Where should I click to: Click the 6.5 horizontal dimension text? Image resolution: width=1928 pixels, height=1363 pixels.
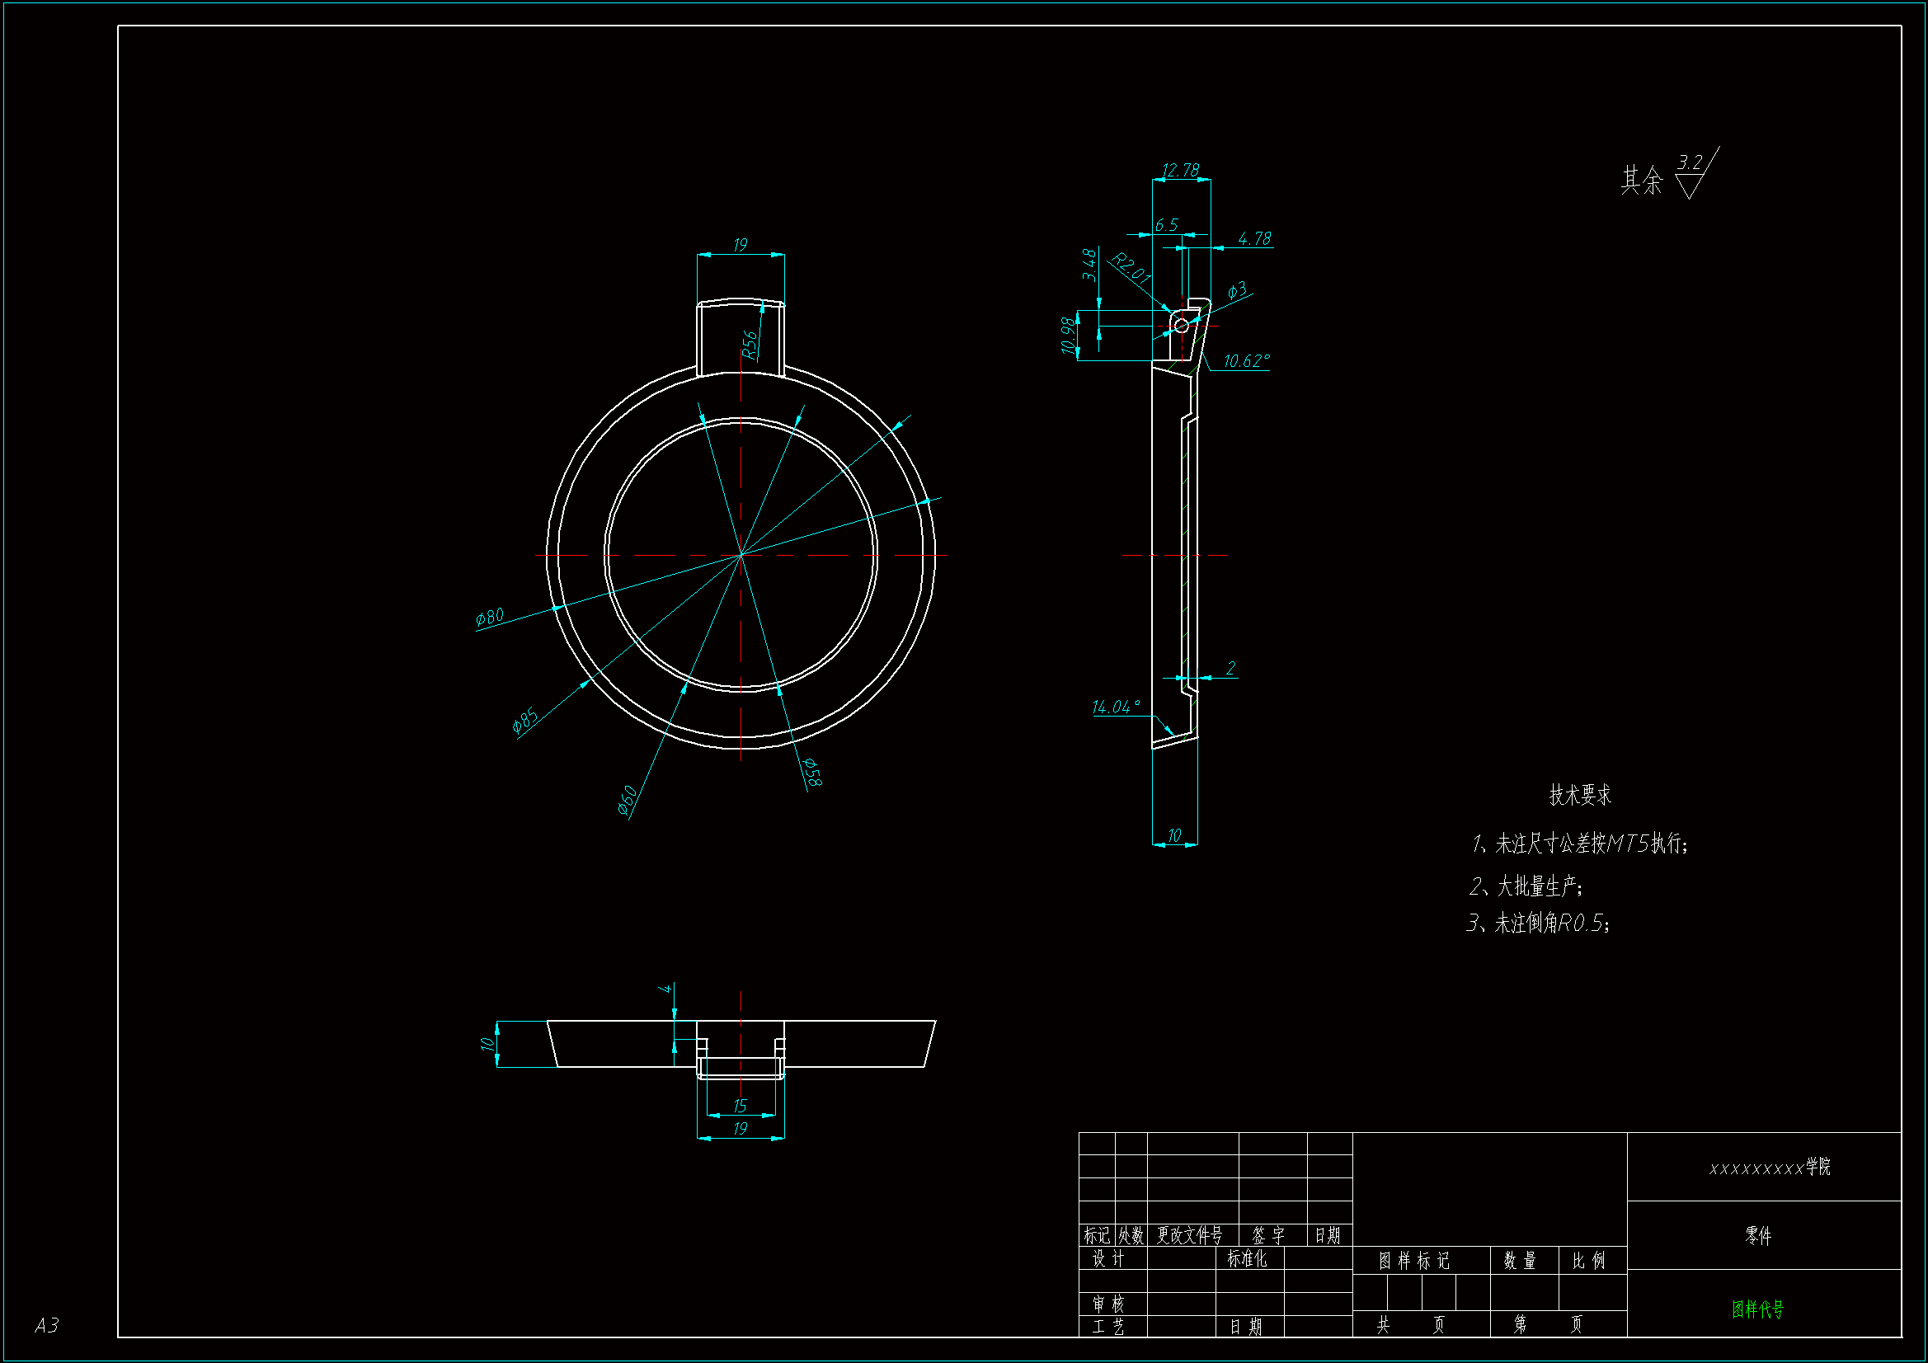pos(1166,225)
